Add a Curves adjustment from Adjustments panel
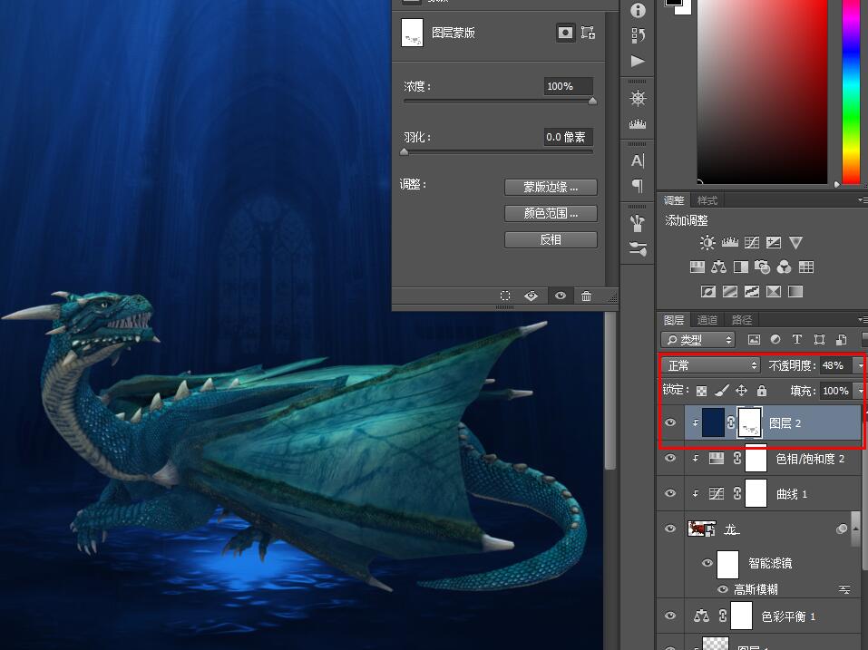Viewport: 868px width, 650px height. pos(752,242)
